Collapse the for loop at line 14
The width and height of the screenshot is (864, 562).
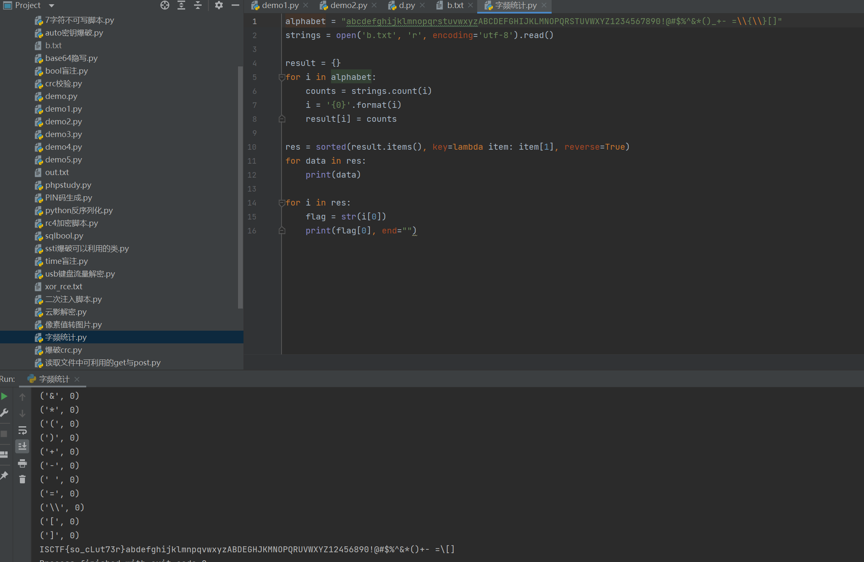pos(282,203)
